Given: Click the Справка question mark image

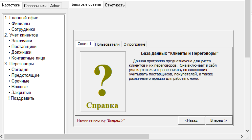Looking at the screenshot, I should pyautogui.click(x=102, y=81).
